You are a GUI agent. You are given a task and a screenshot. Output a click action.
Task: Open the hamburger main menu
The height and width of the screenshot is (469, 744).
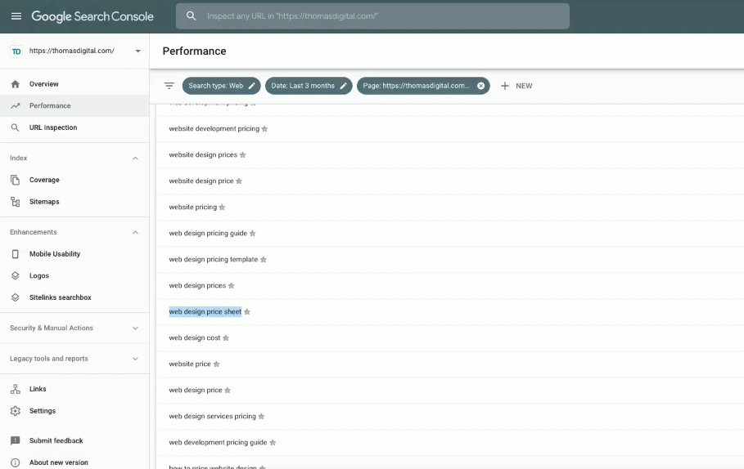(x=16, y=16)
